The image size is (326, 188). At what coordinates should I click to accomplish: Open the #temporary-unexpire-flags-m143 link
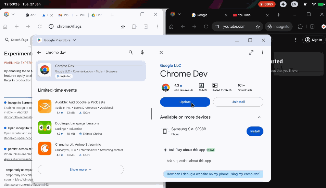pyautogui.click(x=26, y=185)
